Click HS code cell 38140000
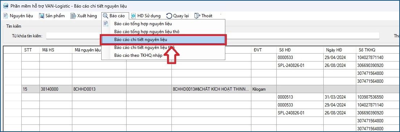This screenshot has width=400, height=132. click(x=56, y=89)
